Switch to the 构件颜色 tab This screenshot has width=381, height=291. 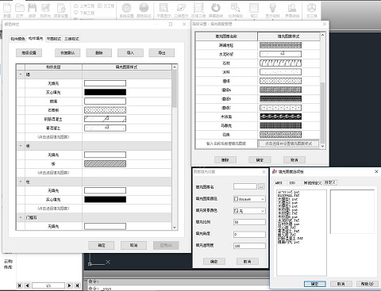click(x=17, y=39)
